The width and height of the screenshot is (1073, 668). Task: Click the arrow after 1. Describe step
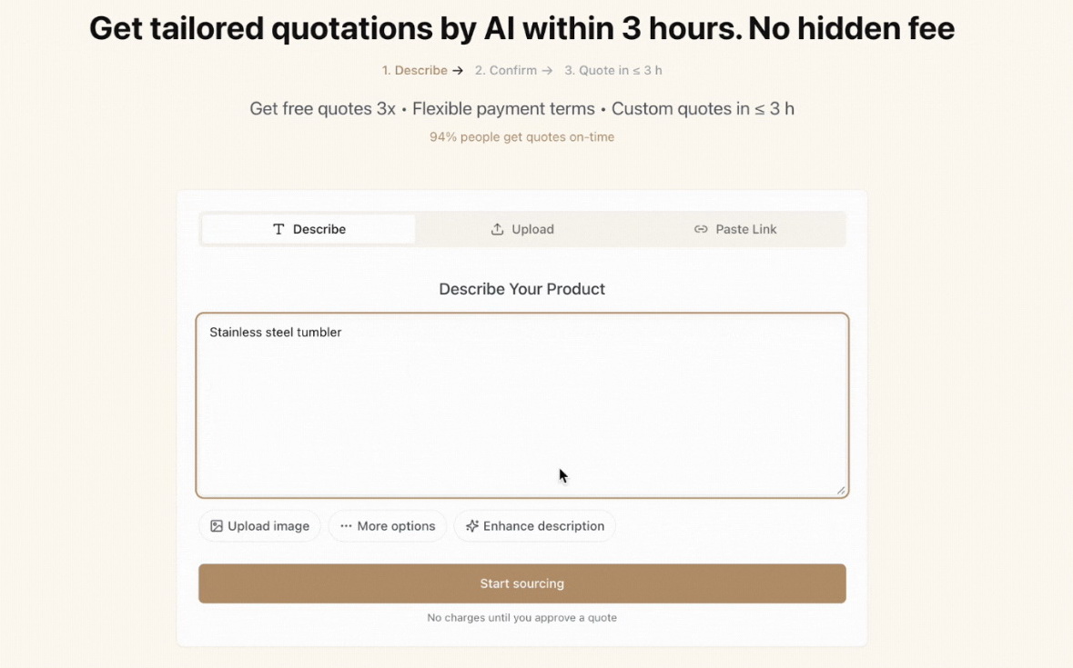coord(458,70)
